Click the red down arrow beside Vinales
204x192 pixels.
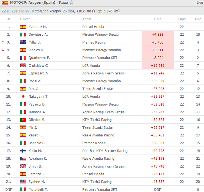(x=3, y=50)
